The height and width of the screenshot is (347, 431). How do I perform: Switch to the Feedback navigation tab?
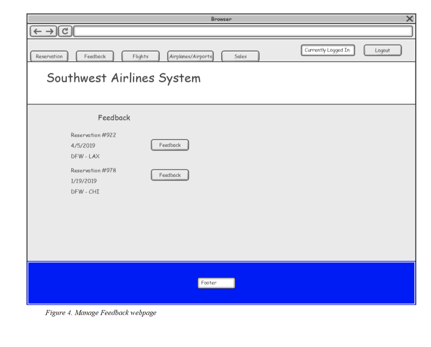[95, 56]
